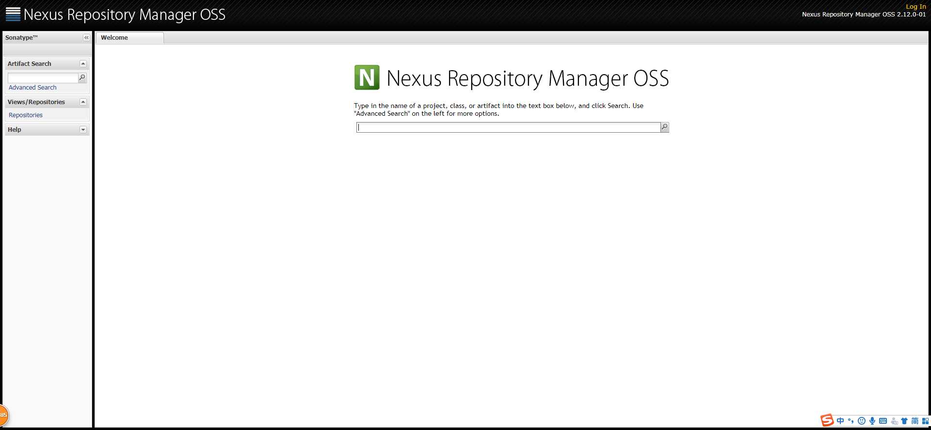
Task: Open the Advanced Search link
Action: [32, 87]
